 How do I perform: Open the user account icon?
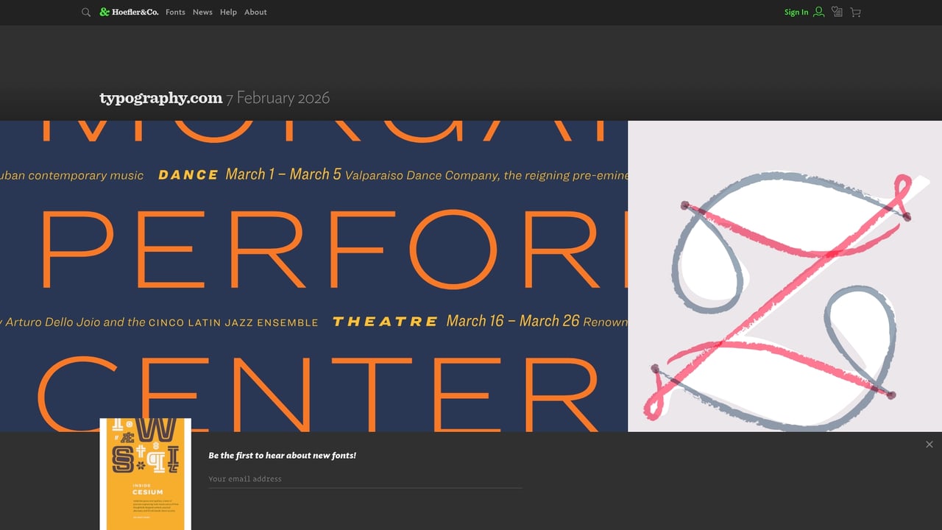[818, 13]
